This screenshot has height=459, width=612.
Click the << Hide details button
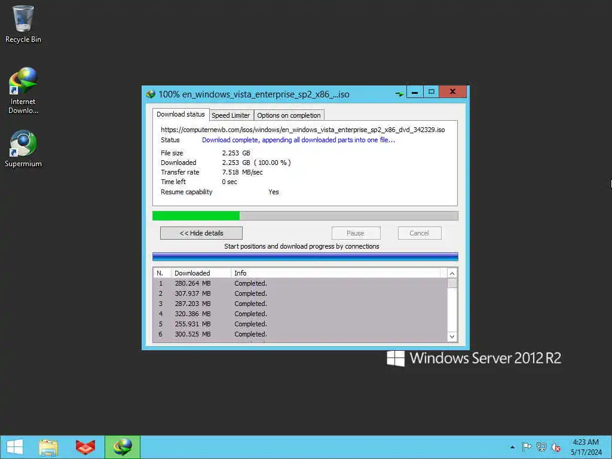point(201,233)
